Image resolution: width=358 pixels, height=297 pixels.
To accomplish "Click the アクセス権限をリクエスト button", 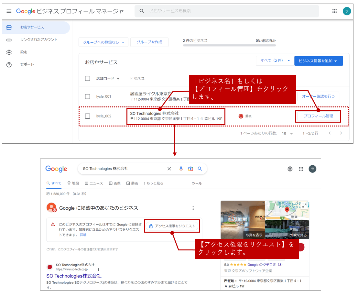I will (x=172, y=226).
